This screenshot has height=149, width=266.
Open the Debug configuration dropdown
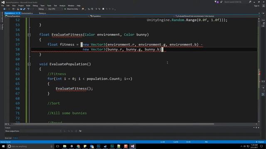(42, 9)
